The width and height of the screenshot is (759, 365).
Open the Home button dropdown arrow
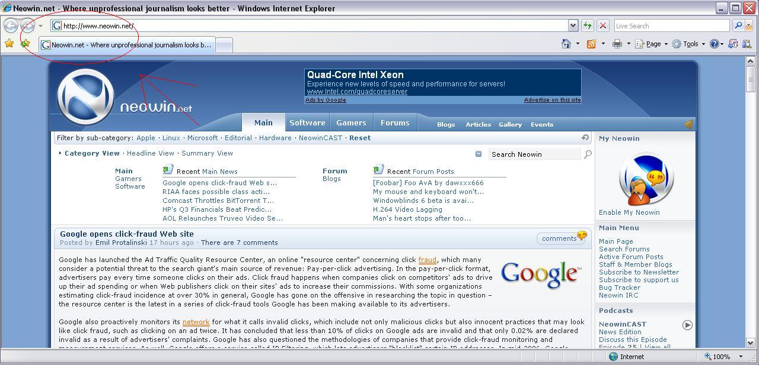[x=578, y=44]
